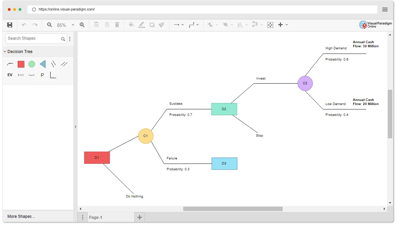Click the scroll right arrow
Screen dimensions: 397x226
(384, 209)
